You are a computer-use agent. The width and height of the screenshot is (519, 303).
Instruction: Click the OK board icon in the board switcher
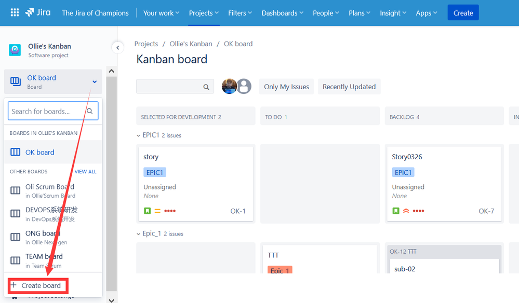16,81
